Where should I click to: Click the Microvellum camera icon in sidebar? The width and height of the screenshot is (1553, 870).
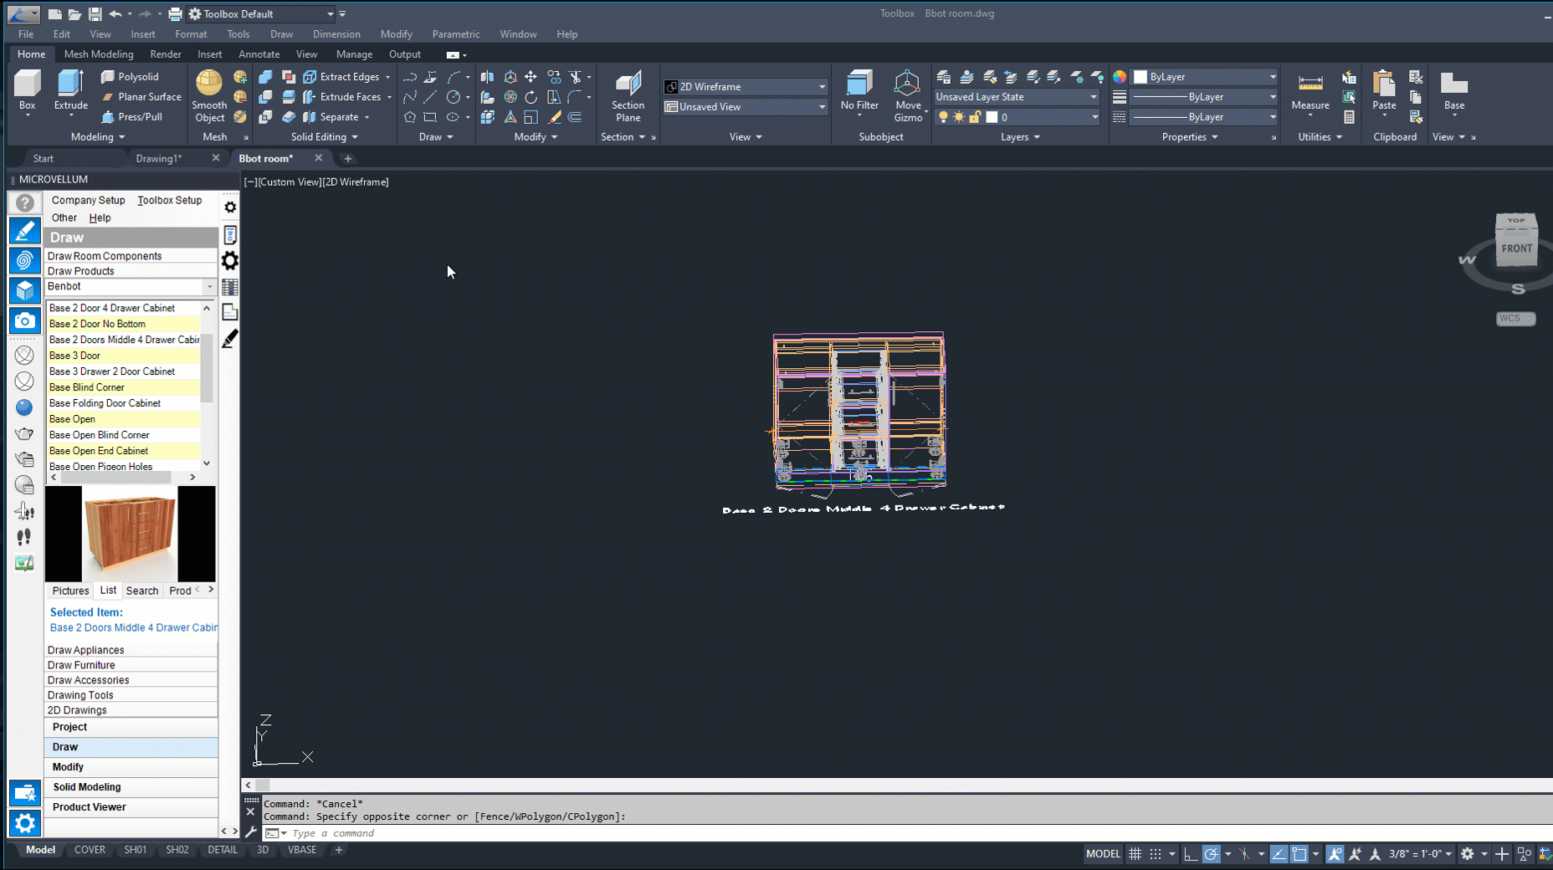(24, 320)
